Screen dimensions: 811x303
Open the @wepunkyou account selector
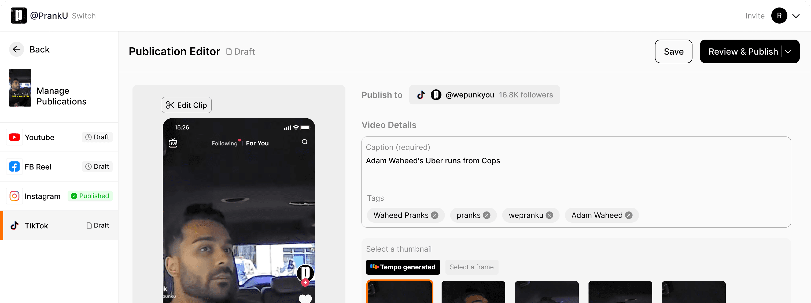[x=484, y=95]
